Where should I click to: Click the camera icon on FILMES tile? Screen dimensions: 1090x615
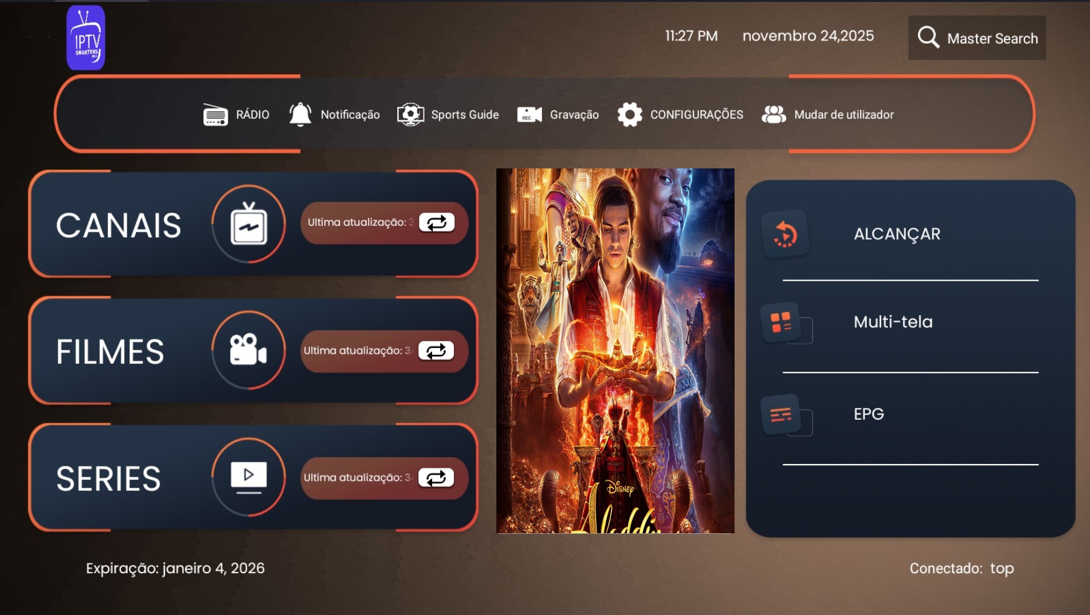click(248, 351)
